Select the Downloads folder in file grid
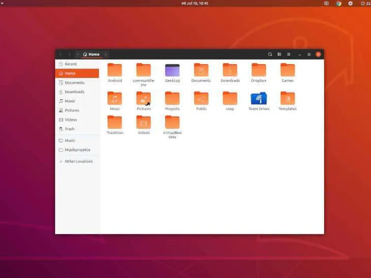The height and width of the screenshot is (278, 371). [x=230, y=70]
